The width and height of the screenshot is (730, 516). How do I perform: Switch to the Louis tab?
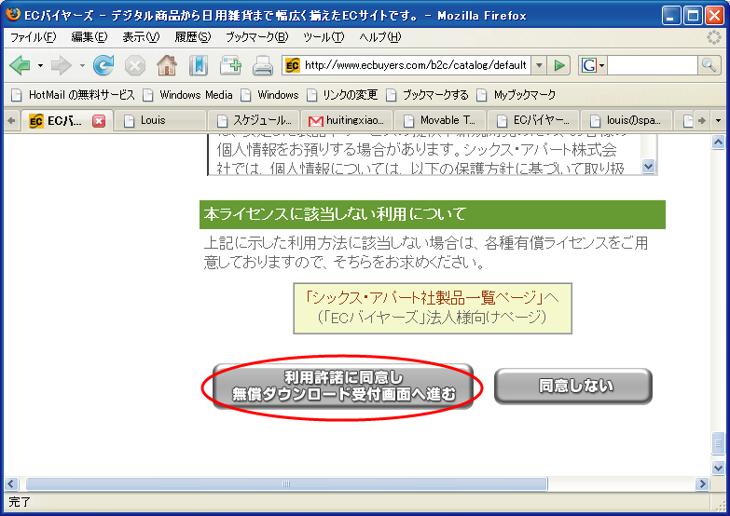tap(159, 121)
